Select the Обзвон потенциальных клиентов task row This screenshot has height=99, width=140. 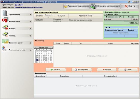tap(68, 20)
